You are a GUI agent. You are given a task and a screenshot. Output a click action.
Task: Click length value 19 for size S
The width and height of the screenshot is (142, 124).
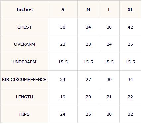click(63, 97)
